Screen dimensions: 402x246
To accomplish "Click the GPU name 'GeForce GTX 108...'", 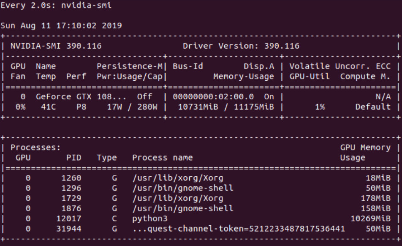I will [x=81, y=97].
